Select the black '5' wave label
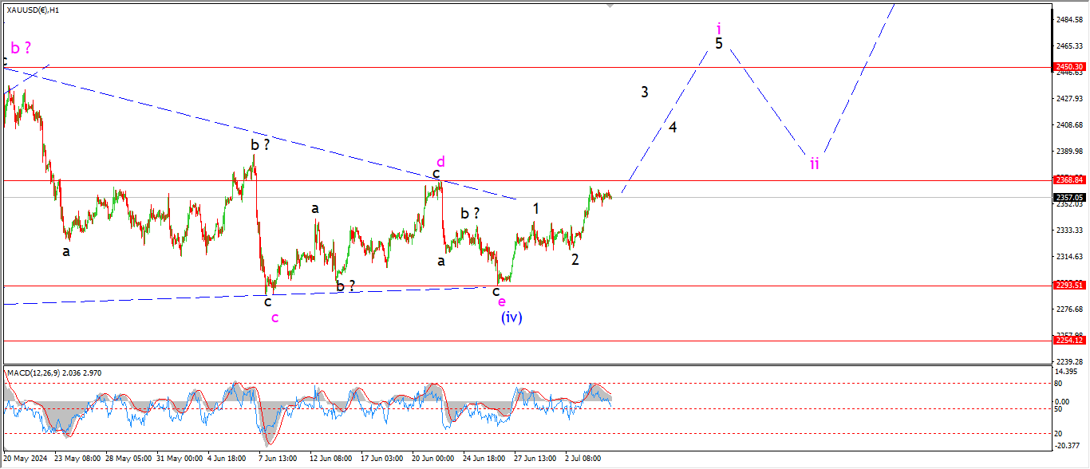The image size is (1090, 469). click(x=719, y=44)
